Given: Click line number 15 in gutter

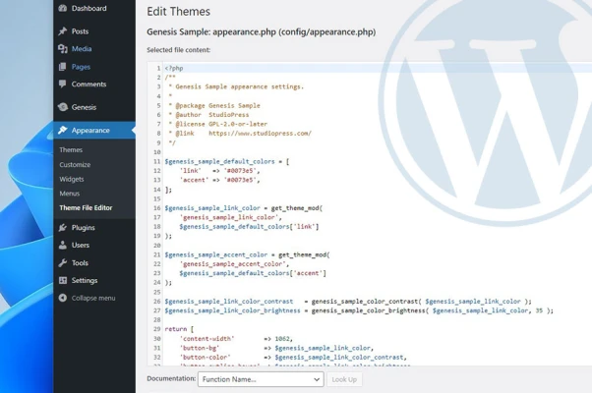Looking at the screenshot, I should click(x=157, y=198).
